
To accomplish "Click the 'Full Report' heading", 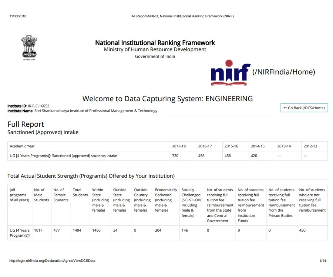I will [x=26, y=124].
